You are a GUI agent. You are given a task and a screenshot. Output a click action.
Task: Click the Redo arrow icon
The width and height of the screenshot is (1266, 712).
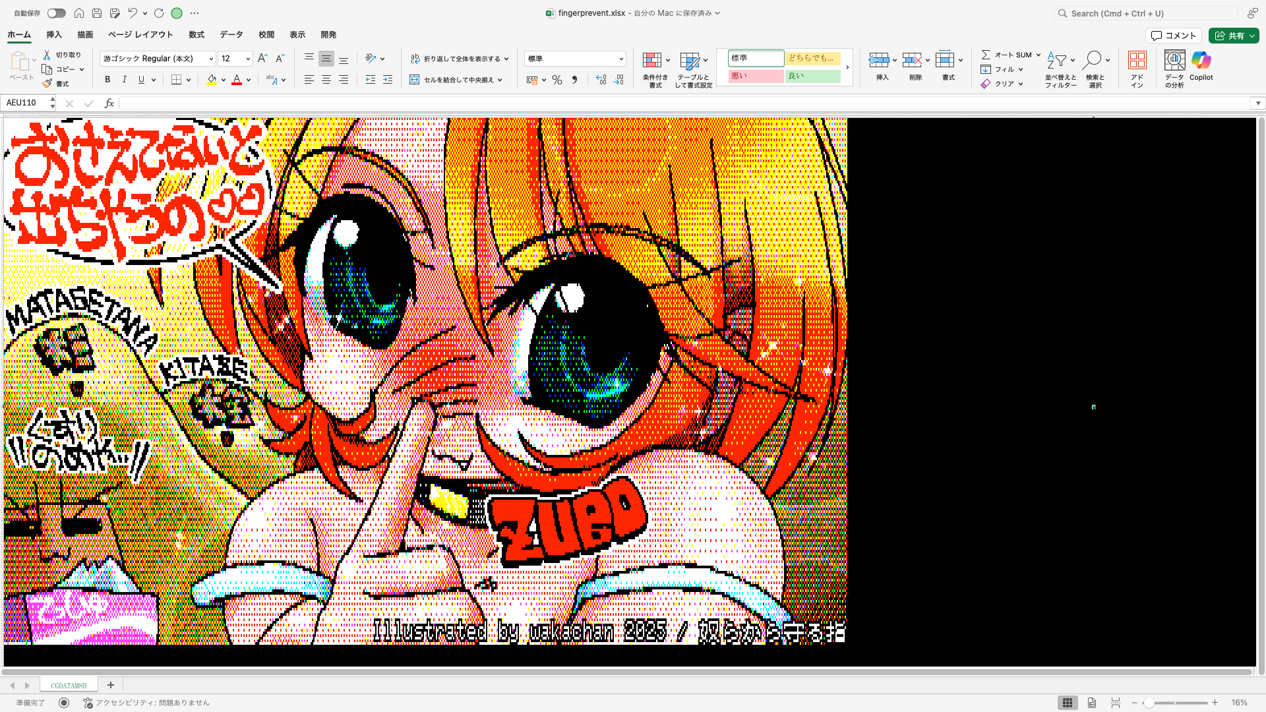coord(159,13)
